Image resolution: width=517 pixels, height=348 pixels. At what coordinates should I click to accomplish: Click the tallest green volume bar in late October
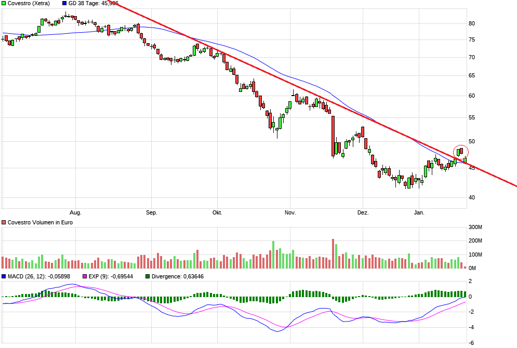click(273, 255)
